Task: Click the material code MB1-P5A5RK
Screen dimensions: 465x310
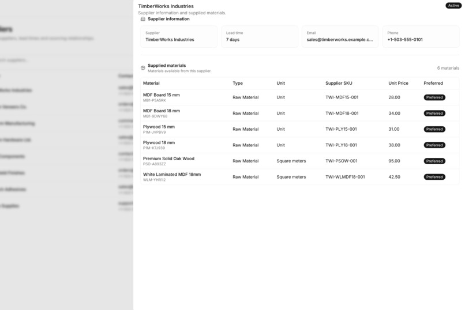Action: click(154, 101)
